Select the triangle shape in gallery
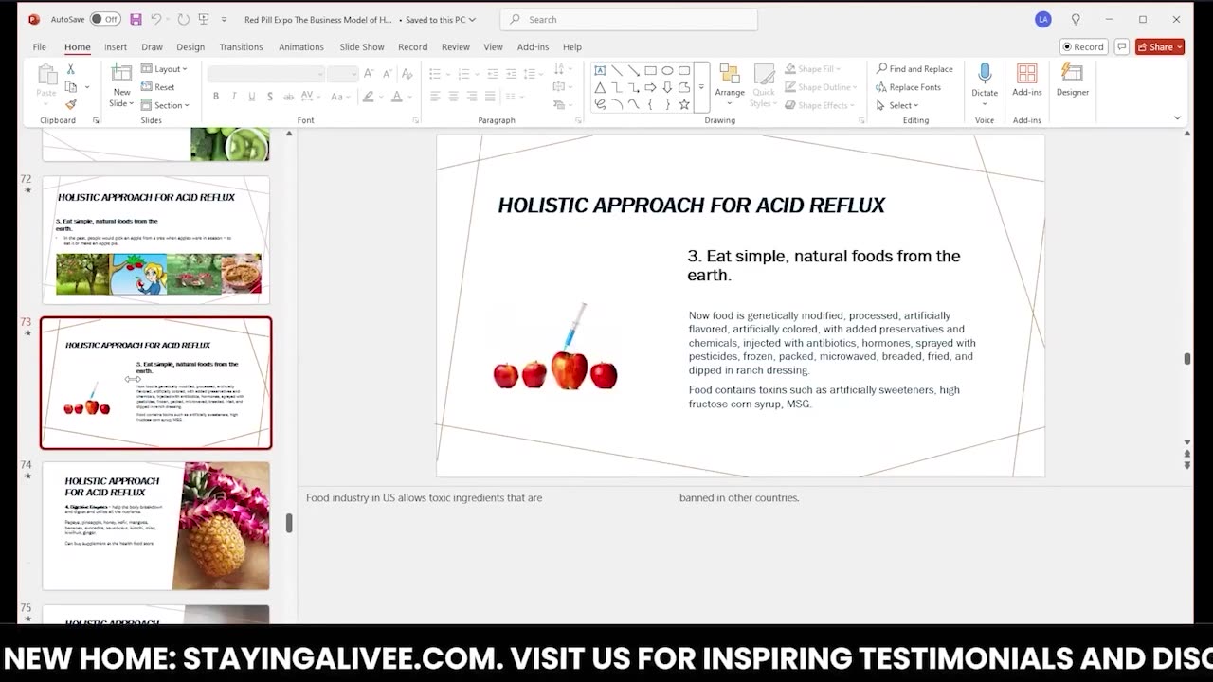The image size is (1213, 682). tap(600, 87)
